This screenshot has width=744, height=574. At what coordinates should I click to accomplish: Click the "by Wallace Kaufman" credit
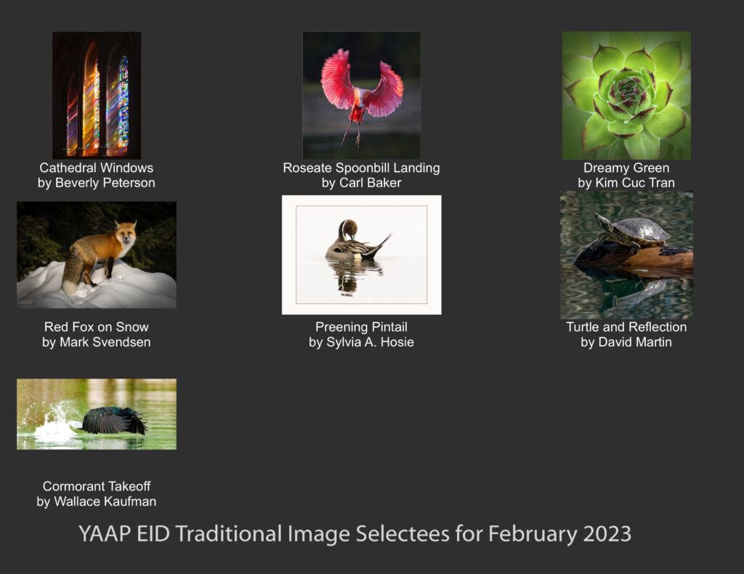[97, 501]
